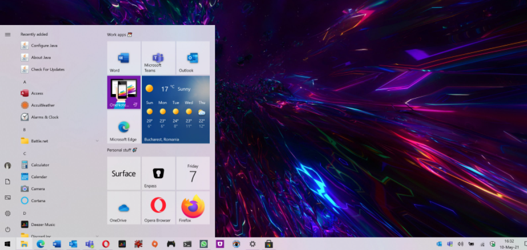The width and height of the screenshot is (527, 250).
Task: Launch the Enpass password manager tile
Action: click(158, 173)
